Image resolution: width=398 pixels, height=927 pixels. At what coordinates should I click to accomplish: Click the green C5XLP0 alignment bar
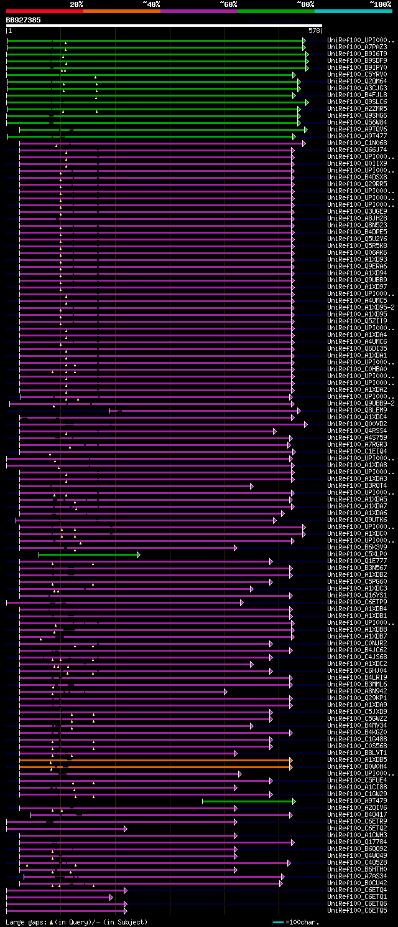[x=89, y=554]
